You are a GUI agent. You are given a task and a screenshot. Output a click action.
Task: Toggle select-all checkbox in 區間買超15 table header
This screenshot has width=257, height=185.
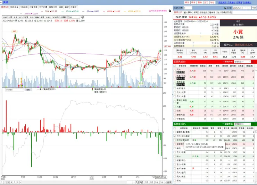coord(175,66)
